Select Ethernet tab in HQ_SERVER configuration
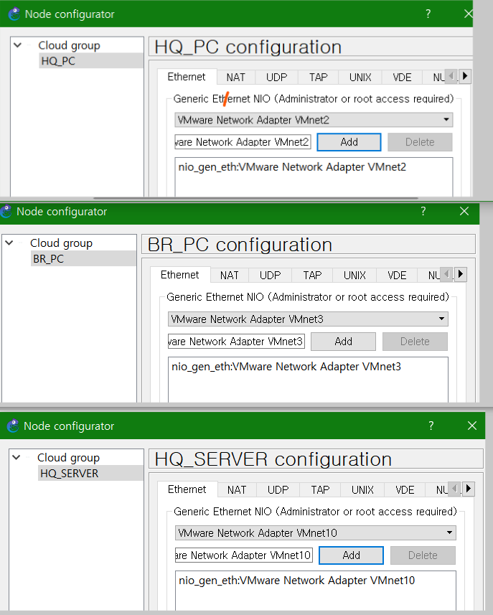The image size is (493, 615). pyautogui.click(x=187, y=489)
